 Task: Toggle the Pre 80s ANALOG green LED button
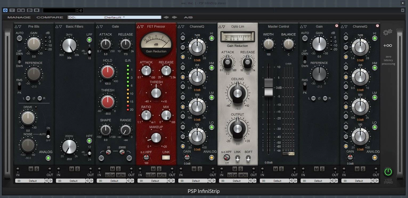tap(48, 158)
